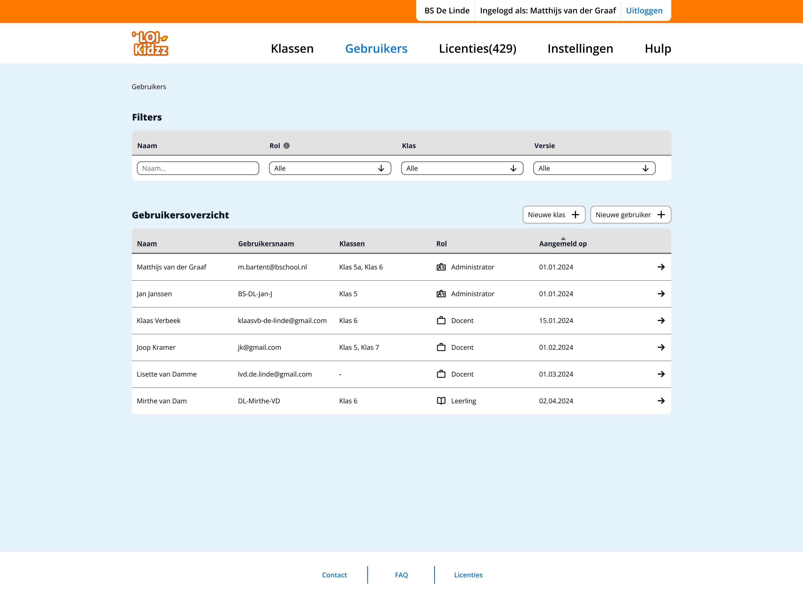Open Joop Kramer row arrow
Image resolution: width=803 pixels, height=598 pixels.
(x=661, y=347)
